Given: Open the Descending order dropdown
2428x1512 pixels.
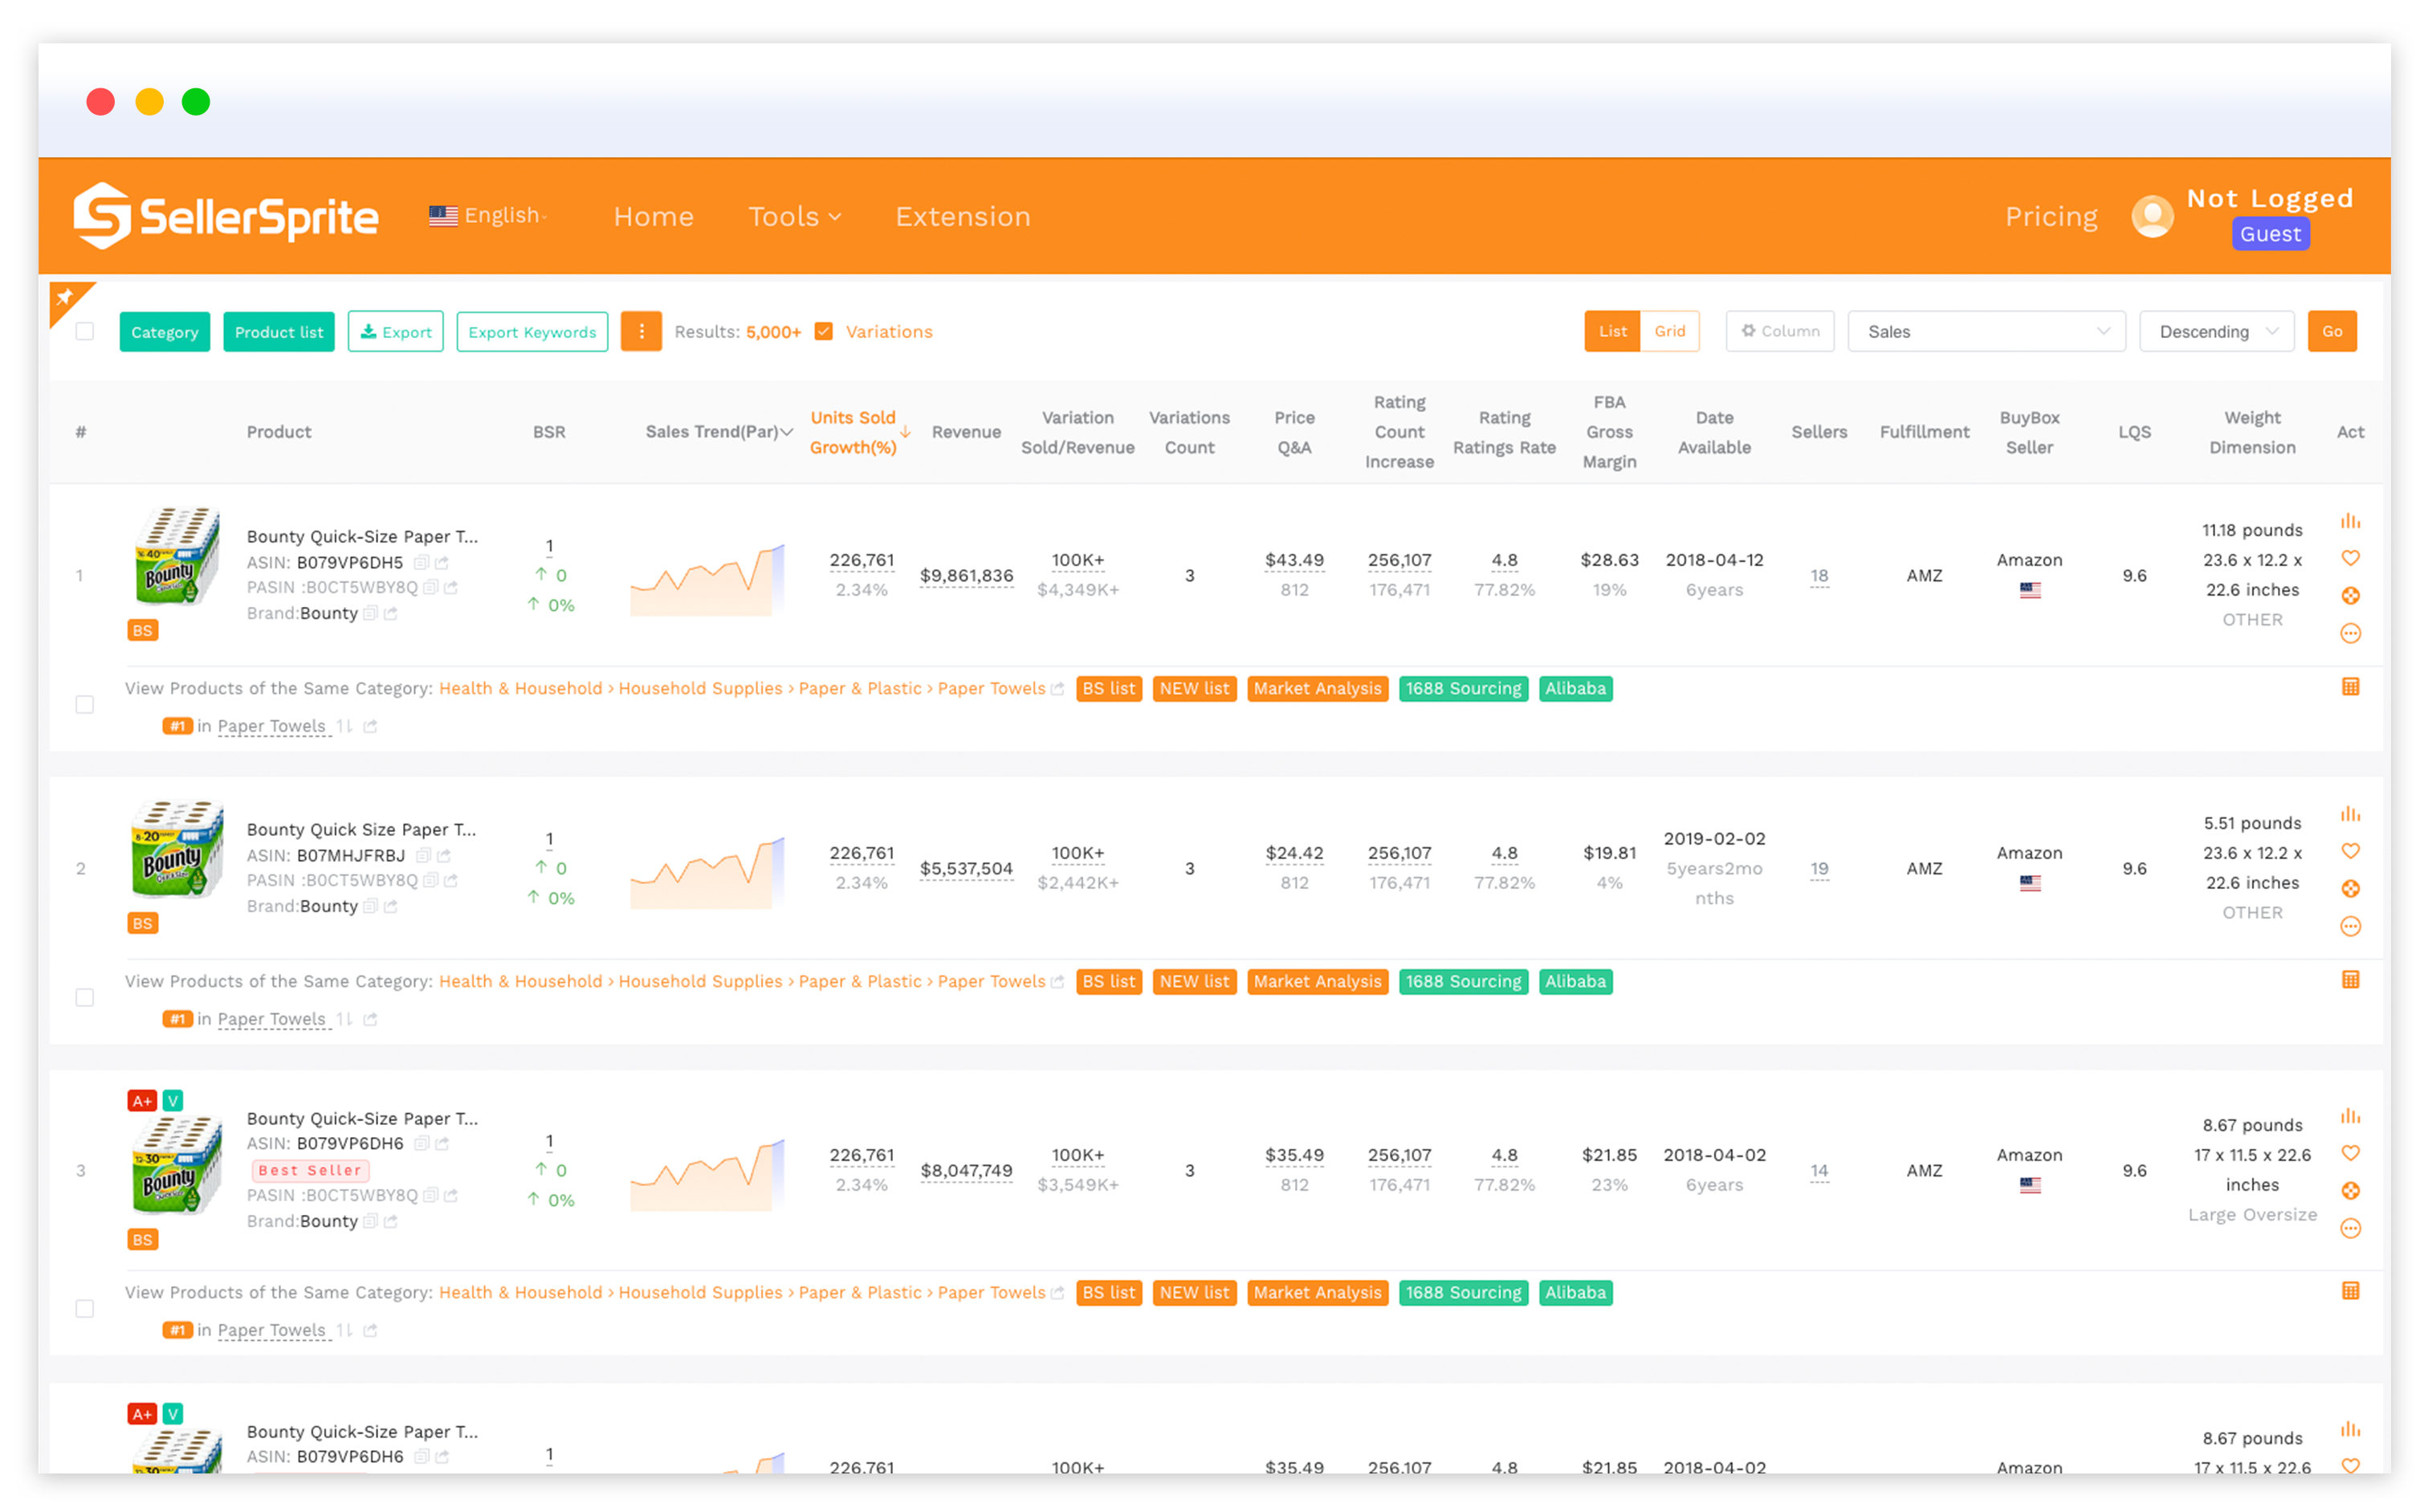Looking at the screenshot, I should [x=2215, y=331].
